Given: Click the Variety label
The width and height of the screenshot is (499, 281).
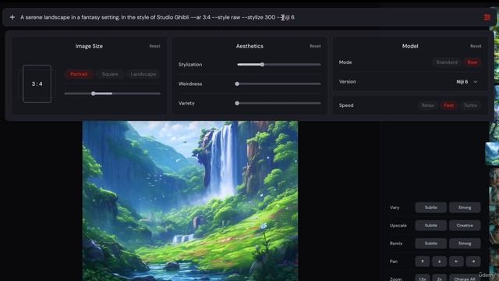Looking at the screenshot, I should pyautogui.click(x=186, y=103).
